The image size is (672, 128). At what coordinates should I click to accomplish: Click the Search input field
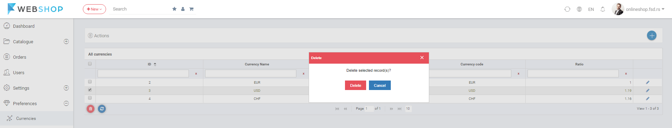point(141,9)
